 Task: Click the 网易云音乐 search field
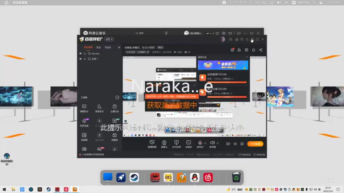point(148,33)
